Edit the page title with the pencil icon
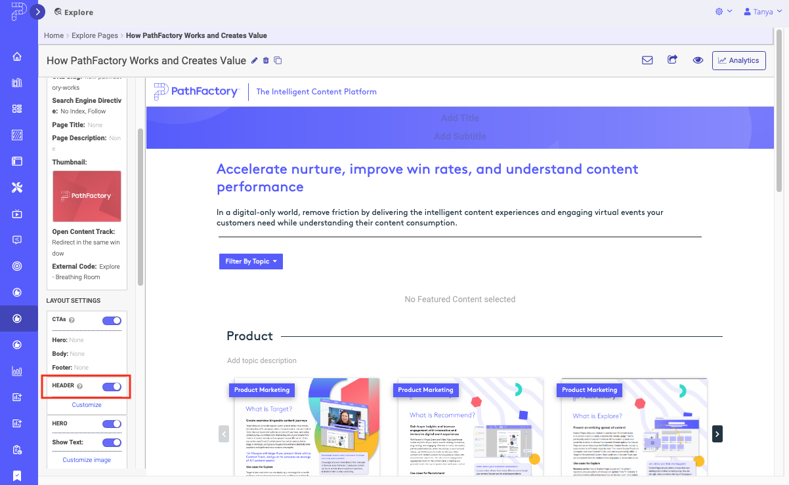The image size is (789, 485). point(255,60)
